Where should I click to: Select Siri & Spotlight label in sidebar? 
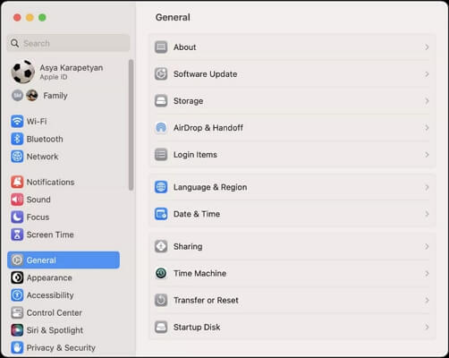55,330
